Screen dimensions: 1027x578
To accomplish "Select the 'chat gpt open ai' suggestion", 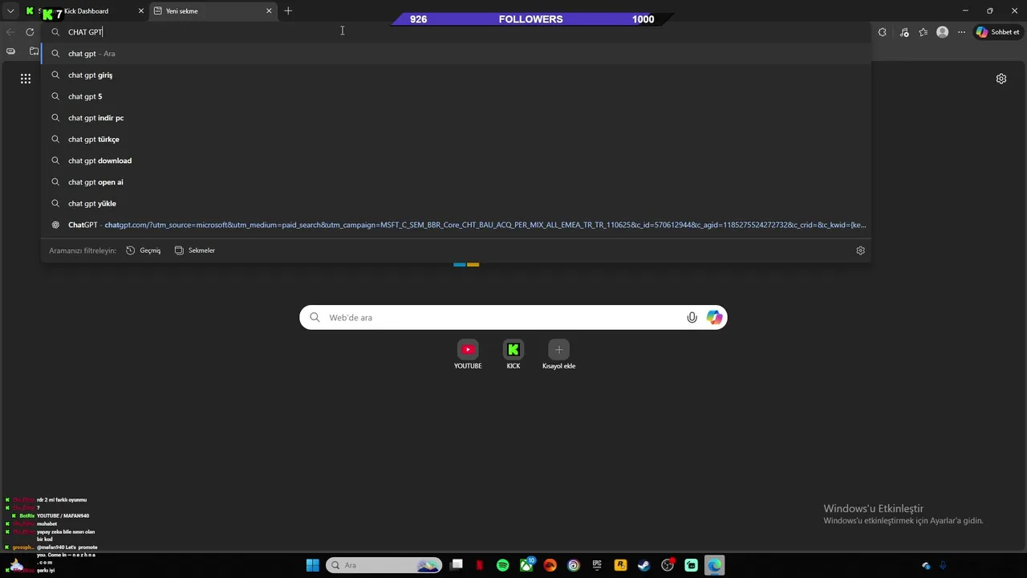I will tap(456, 182).
